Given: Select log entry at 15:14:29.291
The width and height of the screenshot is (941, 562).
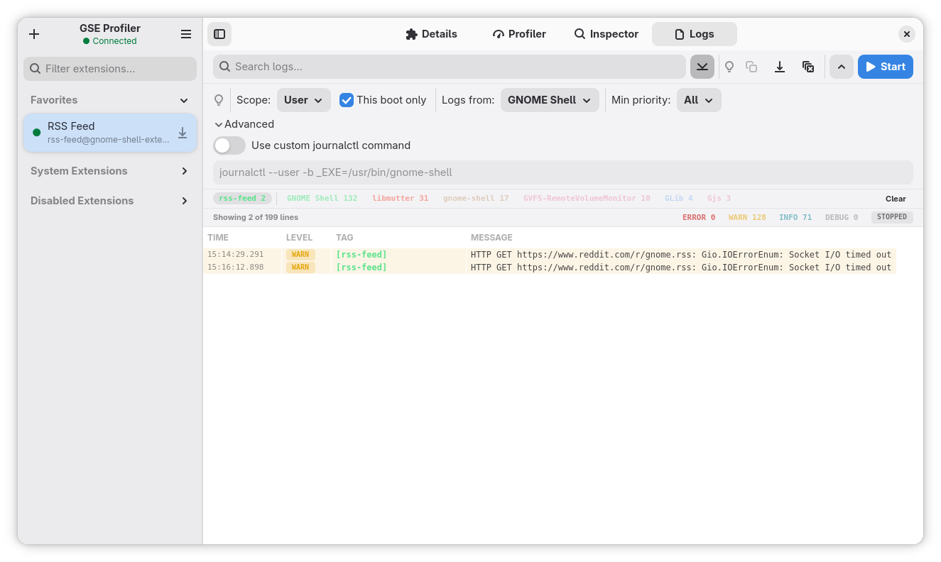Looking at the screenshot, I should 550,255.
